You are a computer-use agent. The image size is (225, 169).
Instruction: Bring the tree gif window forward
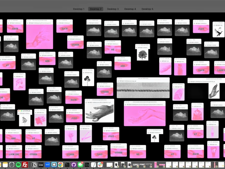point(142,53)
